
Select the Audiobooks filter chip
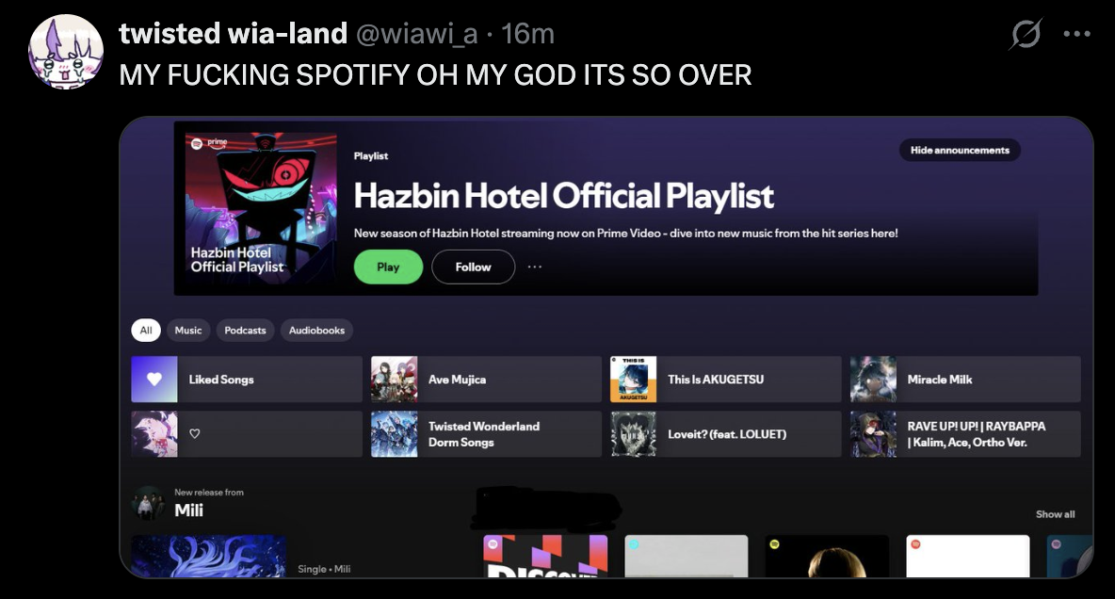(x=316, y=330)
